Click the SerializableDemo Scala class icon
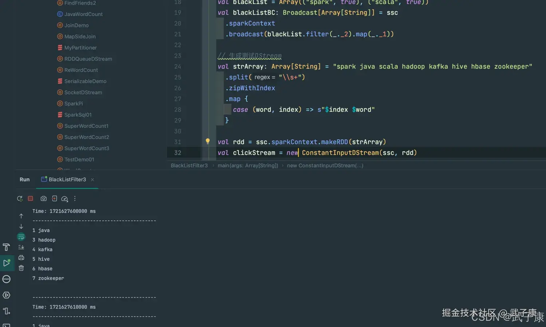The image size is (546, 327). [x=60, y=81]
